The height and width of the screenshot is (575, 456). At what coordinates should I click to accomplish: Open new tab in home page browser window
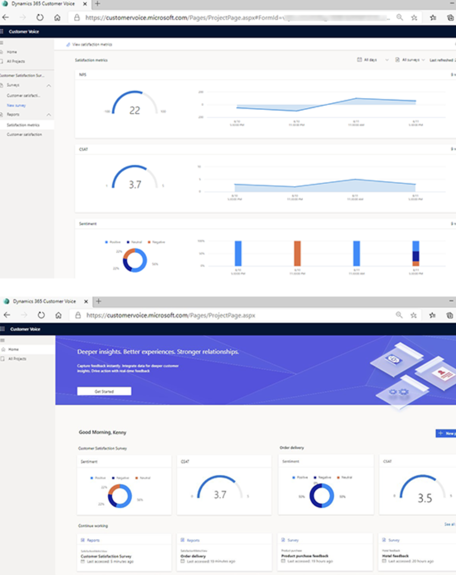[98, 301]
